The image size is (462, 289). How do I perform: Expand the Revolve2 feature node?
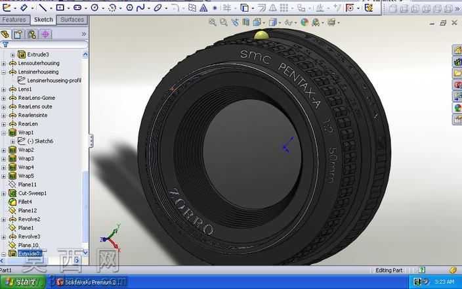click(x=3, y=219)
